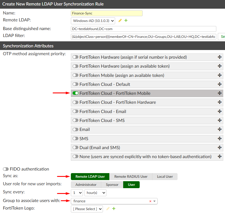Image resolution: width=225 pixels, height=213 pixels.
Task: Enable FortiToken Cloud - FortiToken Hardware toggle
Action: click(75, 102)
